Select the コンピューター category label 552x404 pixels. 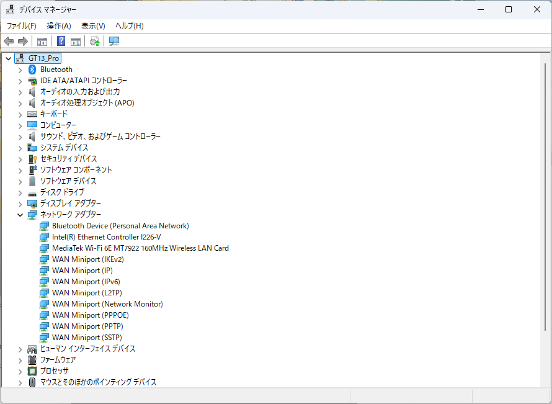tap(58, 125)
